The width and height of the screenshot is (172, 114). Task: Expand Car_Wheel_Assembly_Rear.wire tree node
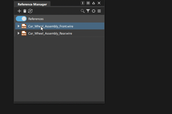click(19, 33)
